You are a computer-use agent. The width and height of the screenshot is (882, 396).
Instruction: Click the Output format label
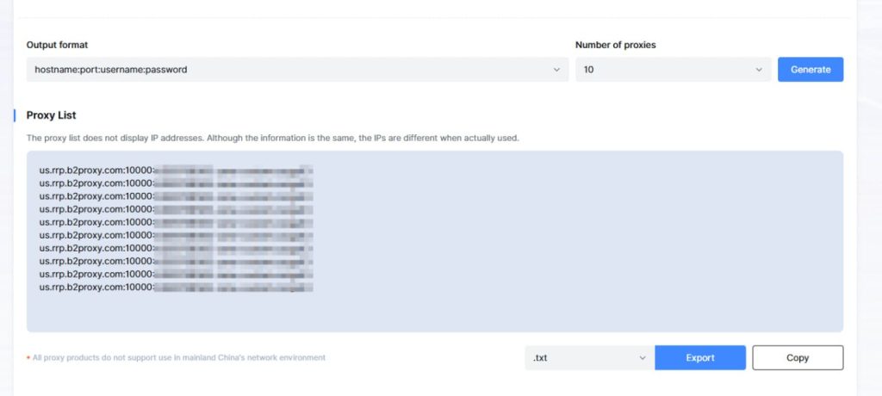click(x=57, y=45)
